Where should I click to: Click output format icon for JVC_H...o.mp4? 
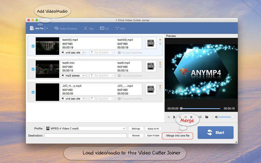click(151, 89)
